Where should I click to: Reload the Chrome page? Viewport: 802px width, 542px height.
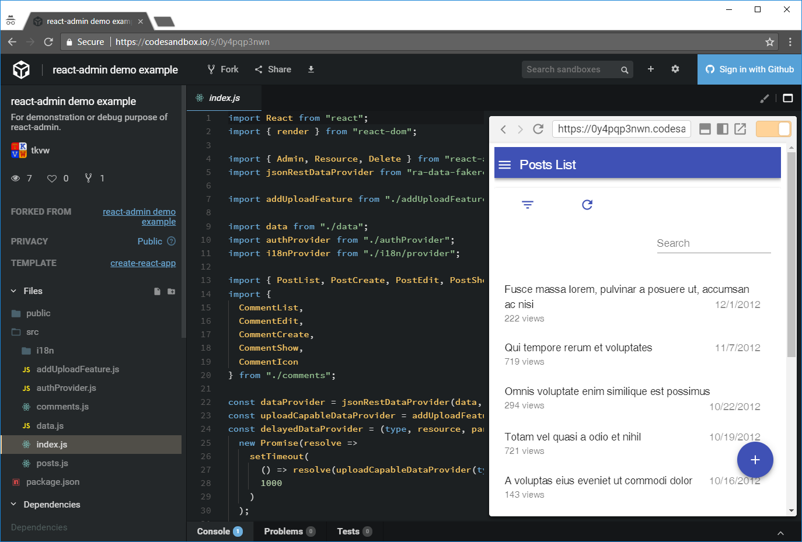(48, 42)
